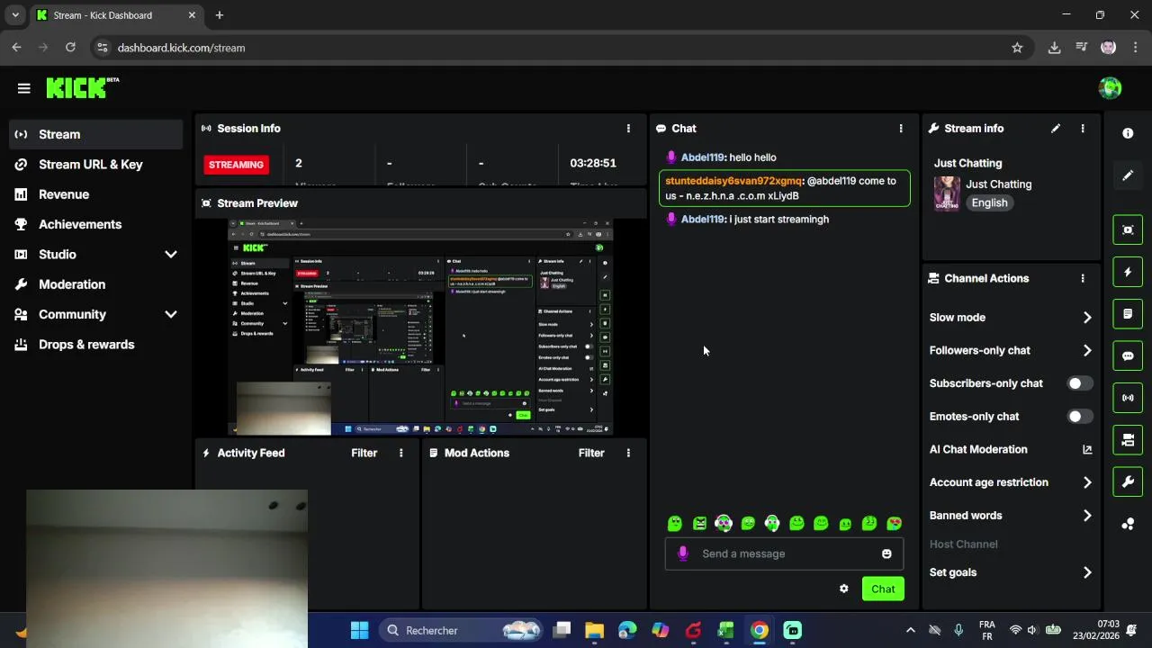Open Slow mode settings arrow
1152x648 pixels.
pyautogui.click(x=1087, y=318)
